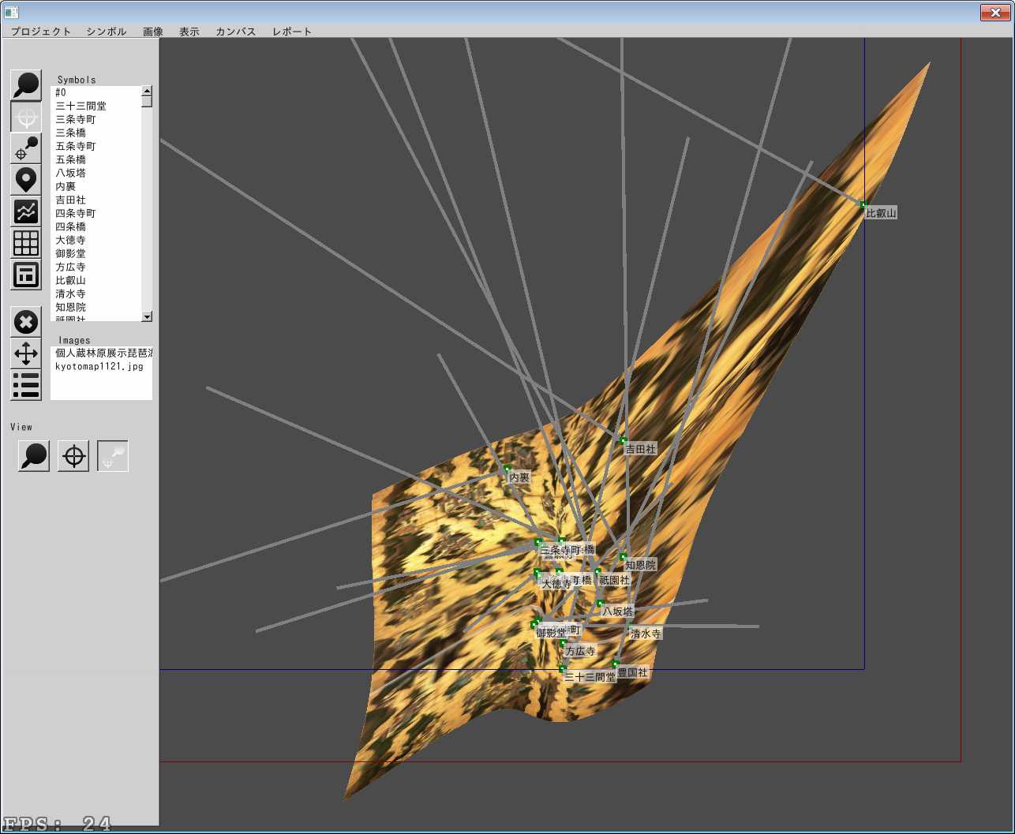Select 清水寺 in the Symbols list
The width and height of the screenshot is (1015, 834).
tap(96, 294)
